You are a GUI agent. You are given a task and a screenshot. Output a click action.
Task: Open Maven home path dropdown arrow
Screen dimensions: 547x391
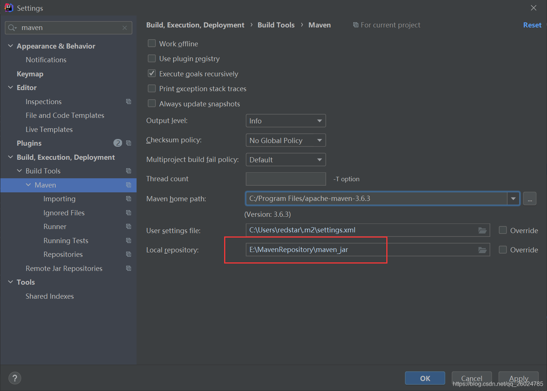tap(513, 199)
